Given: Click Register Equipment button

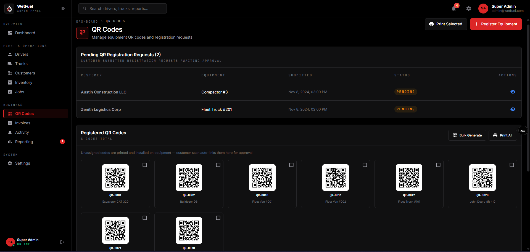Looking at the screenshot, I should click(496, 24).
